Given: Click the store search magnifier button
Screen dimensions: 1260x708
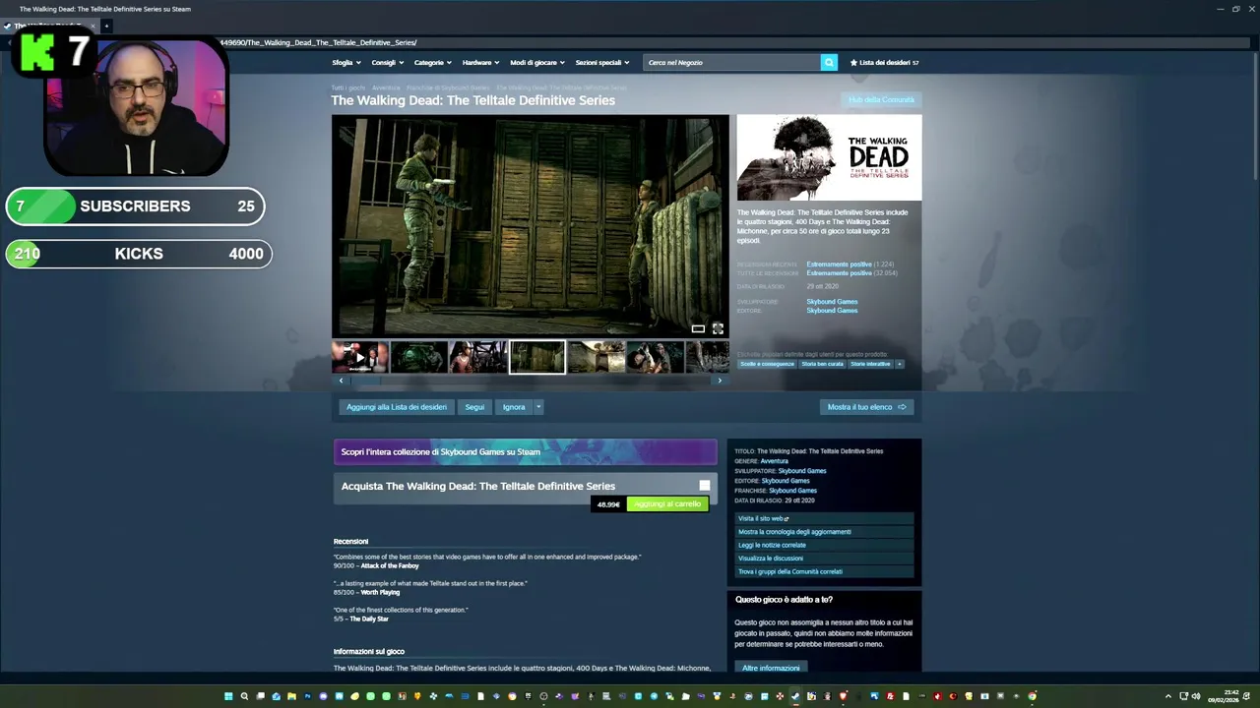Looking at the screenshot, I should tap(829, 62).
